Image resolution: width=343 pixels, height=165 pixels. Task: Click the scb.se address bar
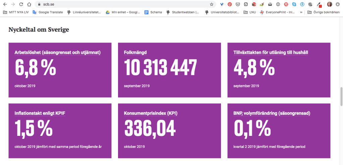tap(124, 4)
